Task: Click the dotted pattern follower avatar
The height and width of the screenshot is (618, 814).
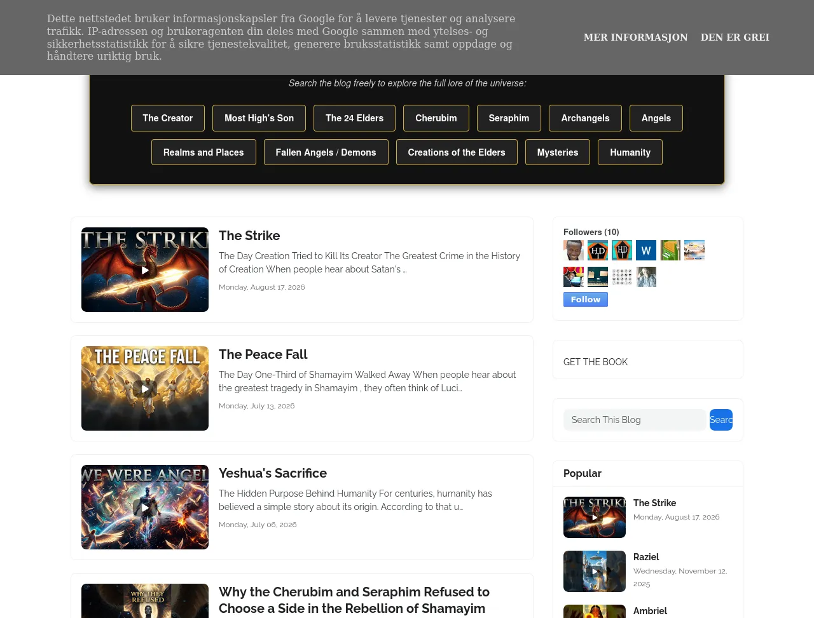Action: point(622,277)
